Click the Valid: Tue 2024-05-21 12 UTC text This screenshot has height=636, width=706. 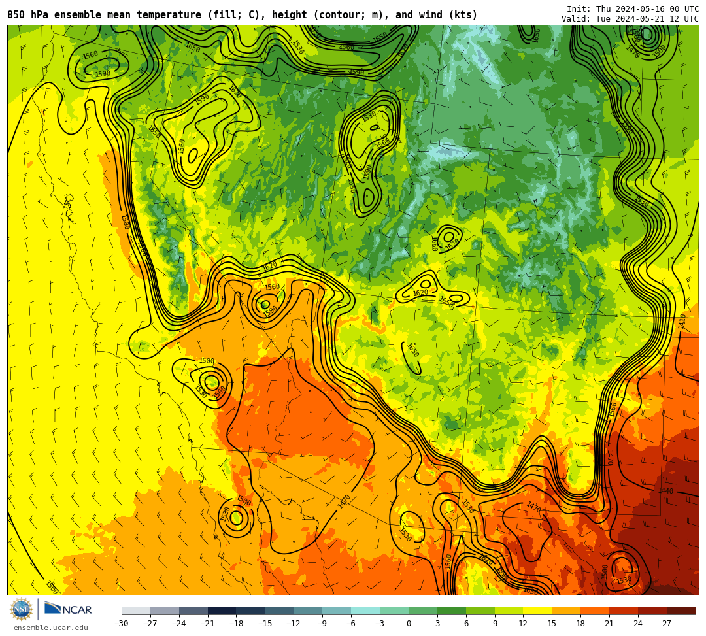pyautogui.click(x=630, y=18)
